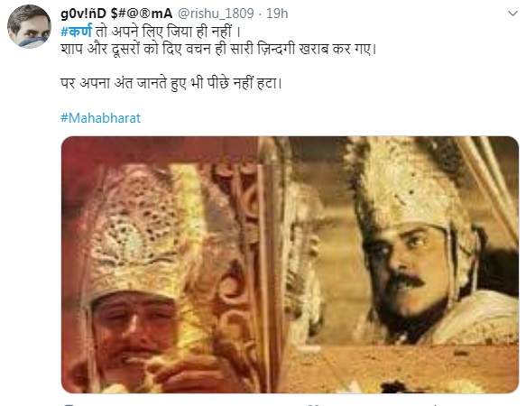Click the tweet line 'तो अपने लिए जिया ही नहीं'
Viewport: 526px width, 406px height.
click(x=168, y=32)
